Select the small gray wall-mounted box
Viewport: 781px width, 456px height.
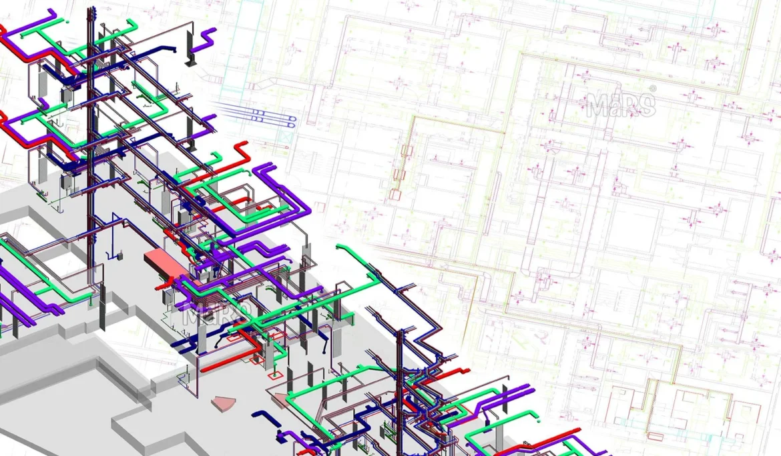point(121,254)
